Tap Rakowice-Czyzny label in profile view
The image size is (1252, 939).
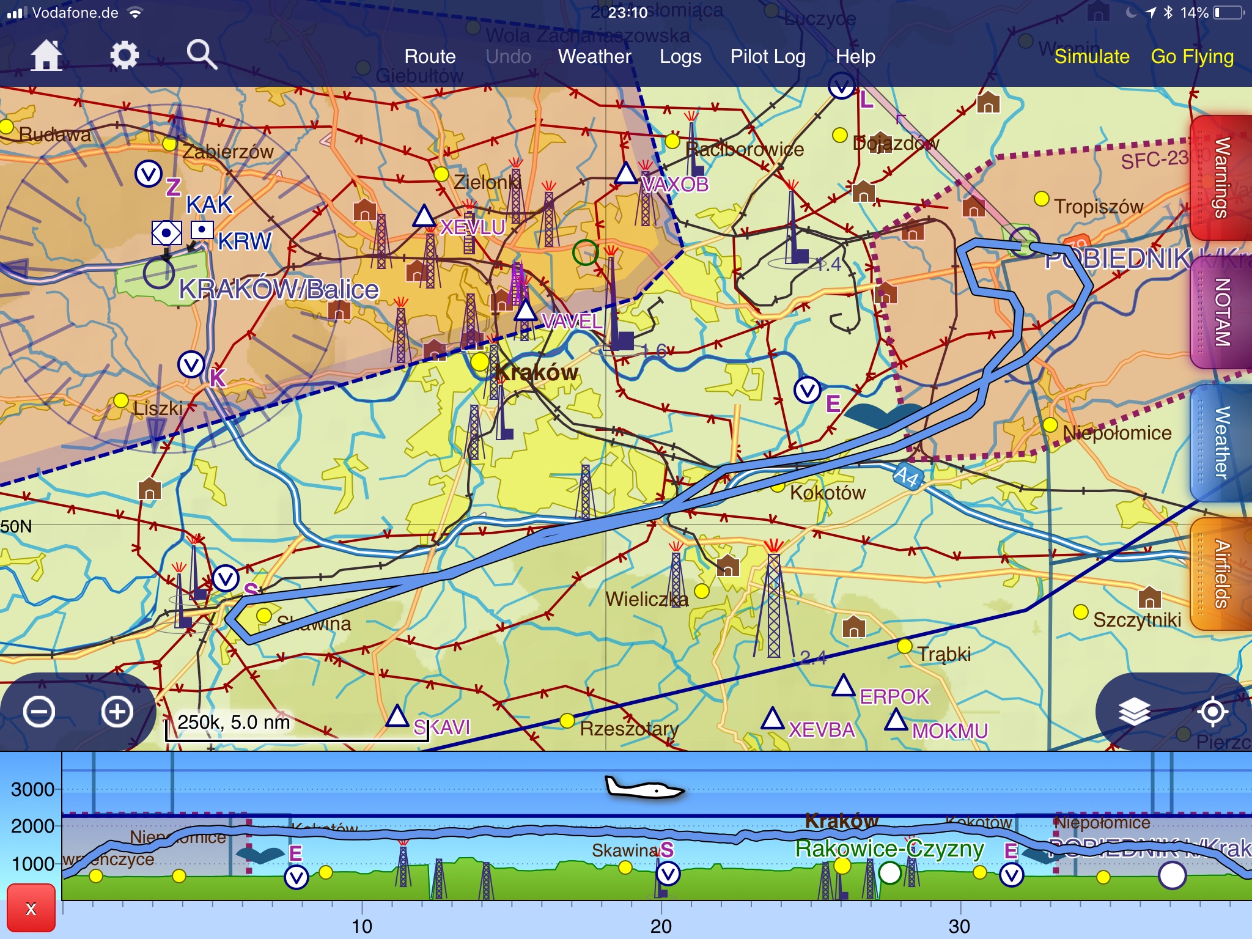click(x=889, y=849)
